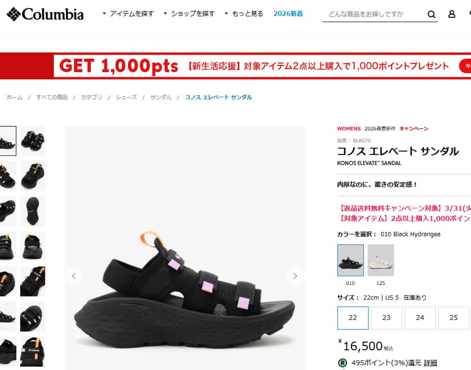Open the 詳細 points details link
This screenshot has width=471, height=370.
click(430, 363)
